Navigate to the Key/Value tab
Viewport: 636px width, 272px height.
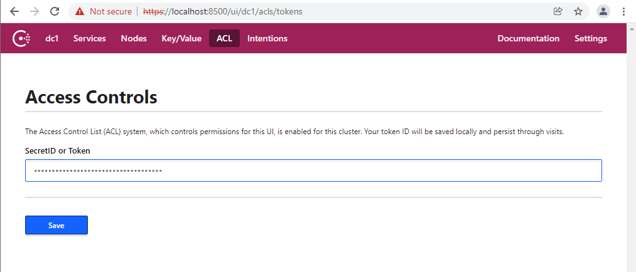click(x=181, y=39)
